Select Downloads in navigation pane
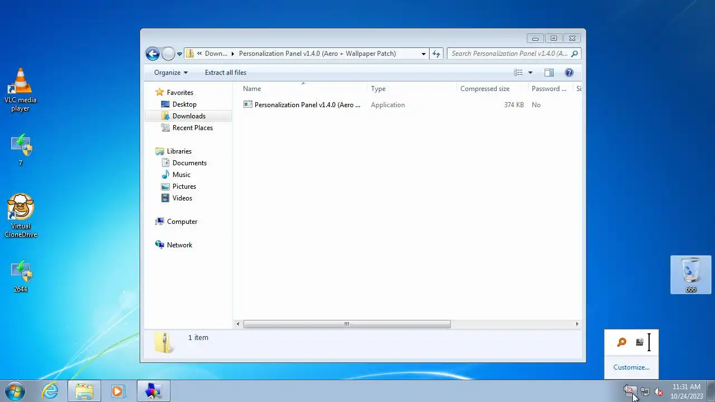The height and width of the screenshot is (402, 715). click(189, 116)
